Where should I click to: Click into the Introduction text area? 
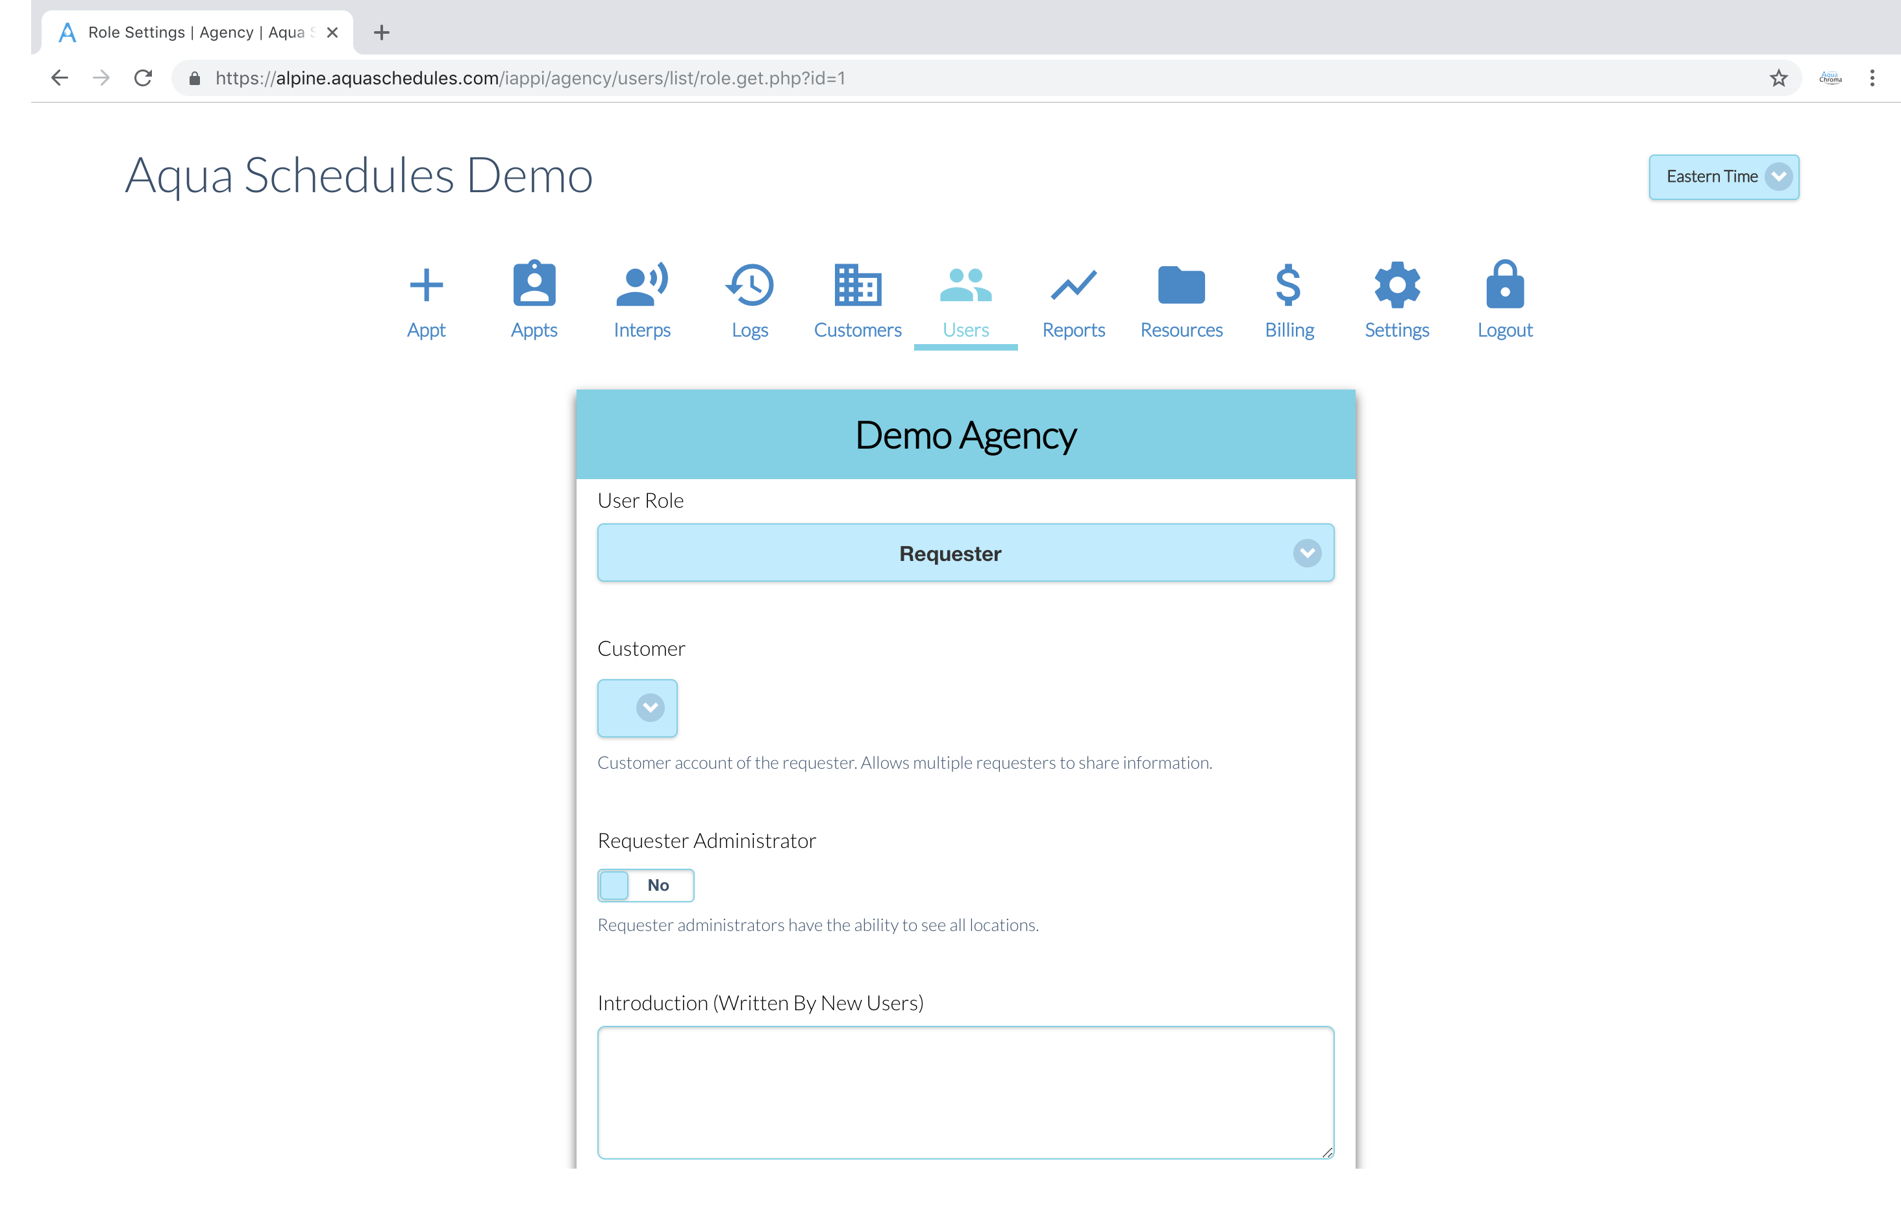point(965,1092)
